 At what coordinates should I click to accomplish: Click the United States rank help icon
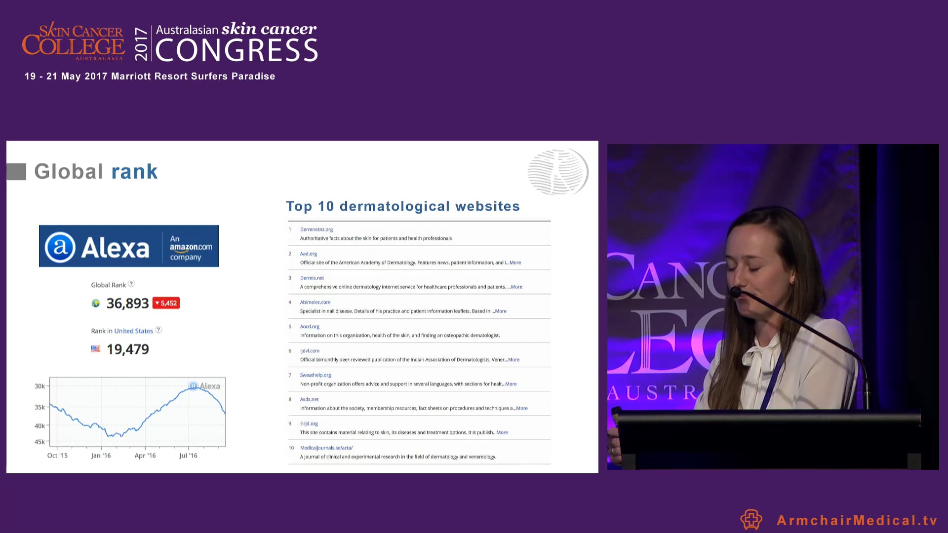point(158,330)
